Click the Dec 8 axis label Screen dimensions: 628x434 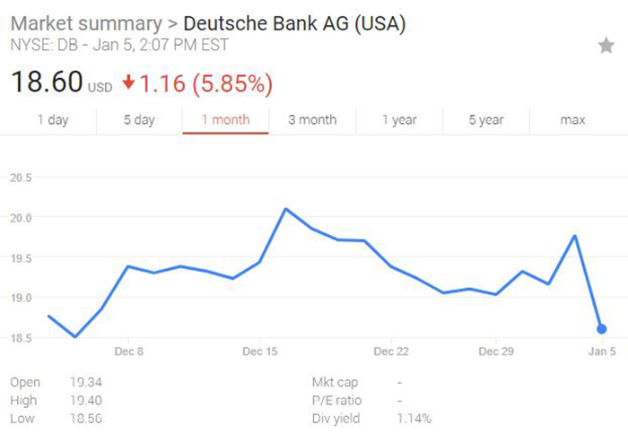point(129,352)
